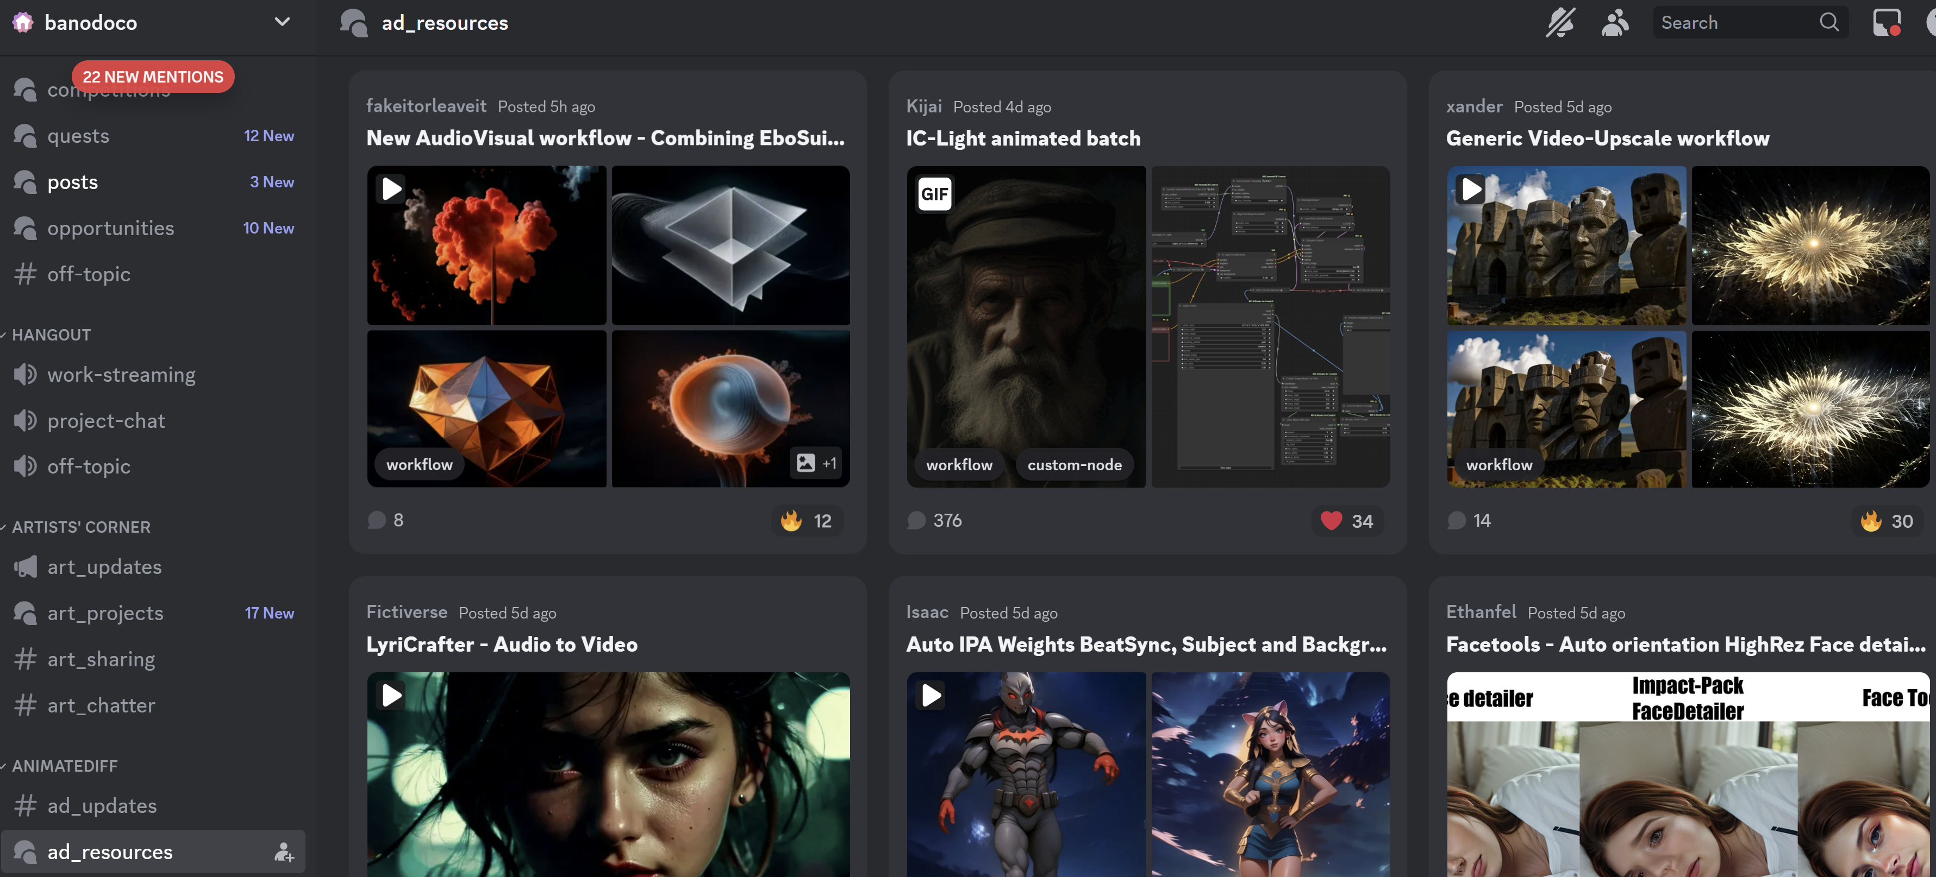Open the ad_updates text channel
Screen dimensions: 1936x877
point(153,806)
